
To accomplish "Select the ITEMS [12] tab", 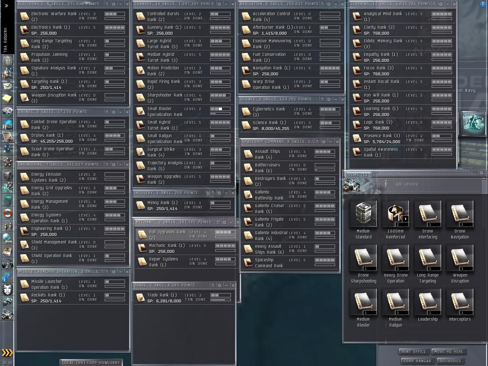I will click(x=358, y=175).
